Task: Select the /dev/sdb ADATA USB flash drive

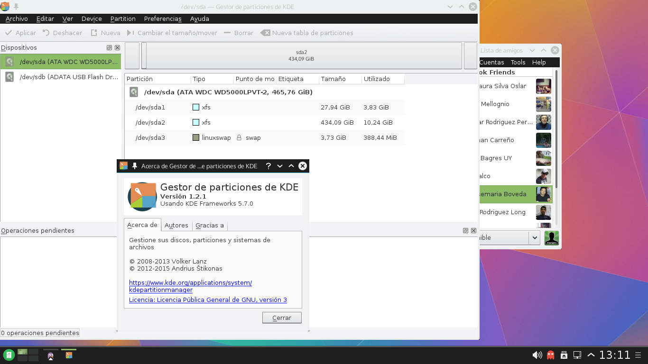Action: coord(61,77)
